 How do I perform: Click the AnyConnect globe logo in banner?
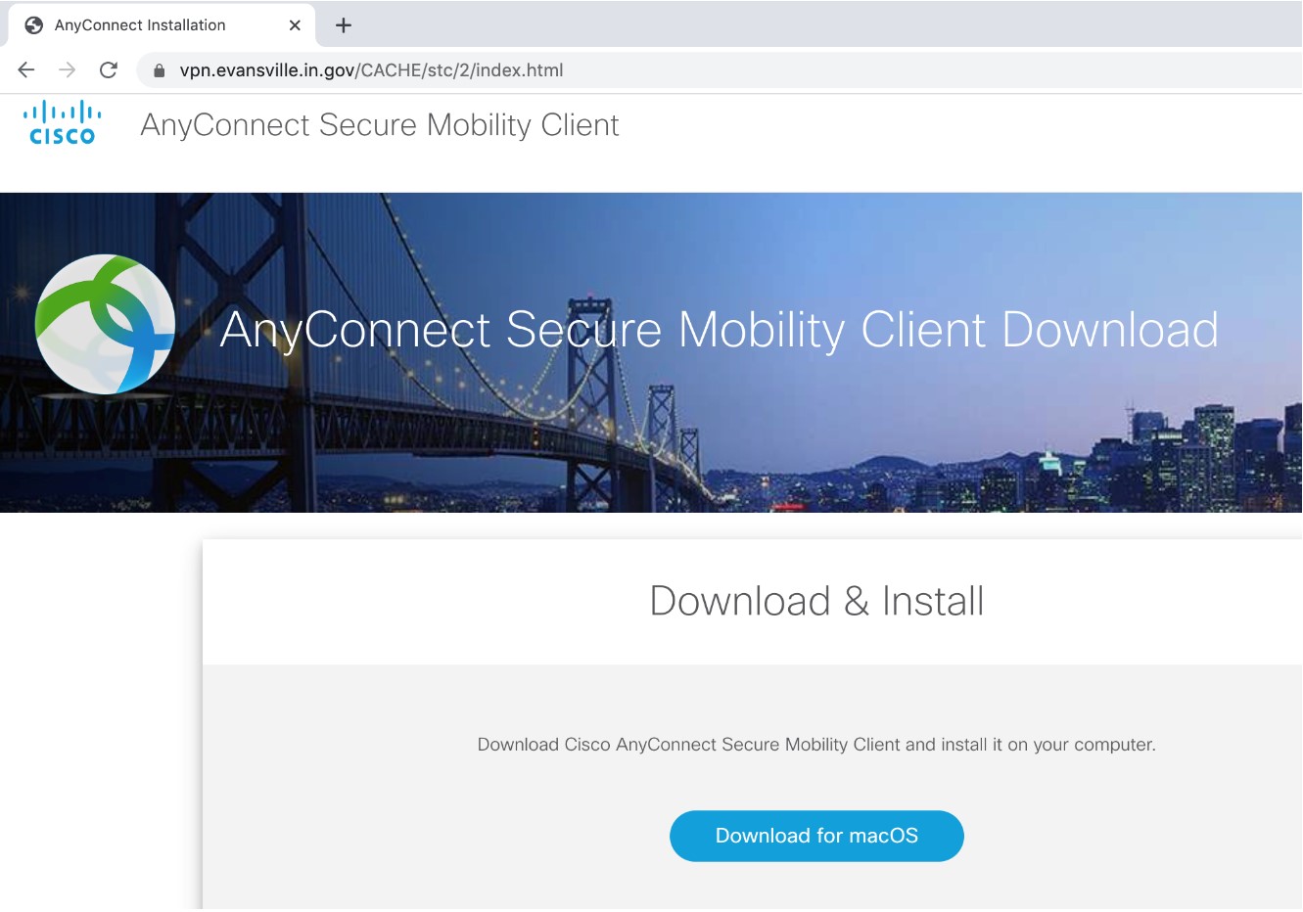pos(105,324)
